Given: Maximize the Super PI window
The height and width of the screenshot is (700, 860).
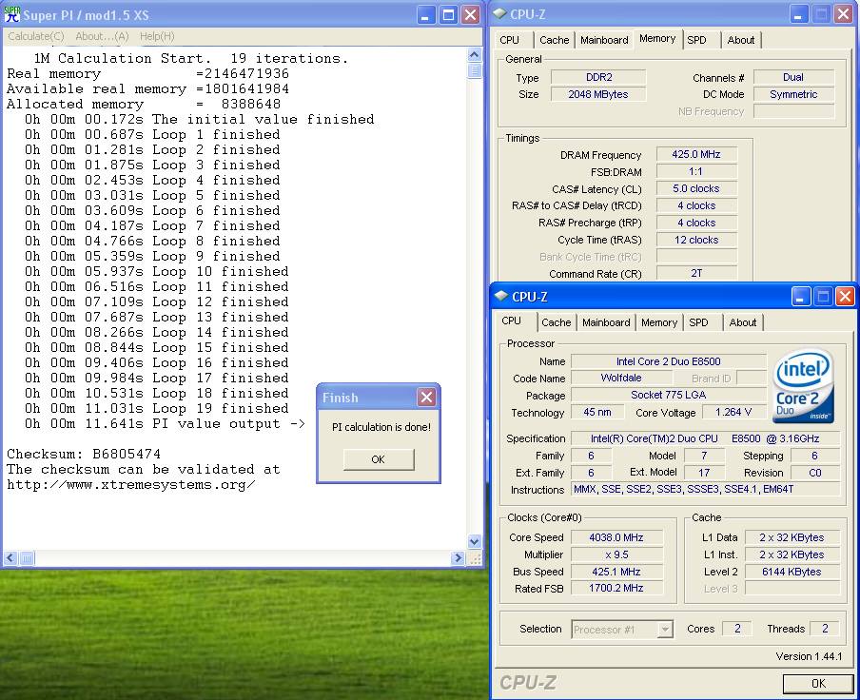Looking at the screenshot, I should [x=448, y=15].
